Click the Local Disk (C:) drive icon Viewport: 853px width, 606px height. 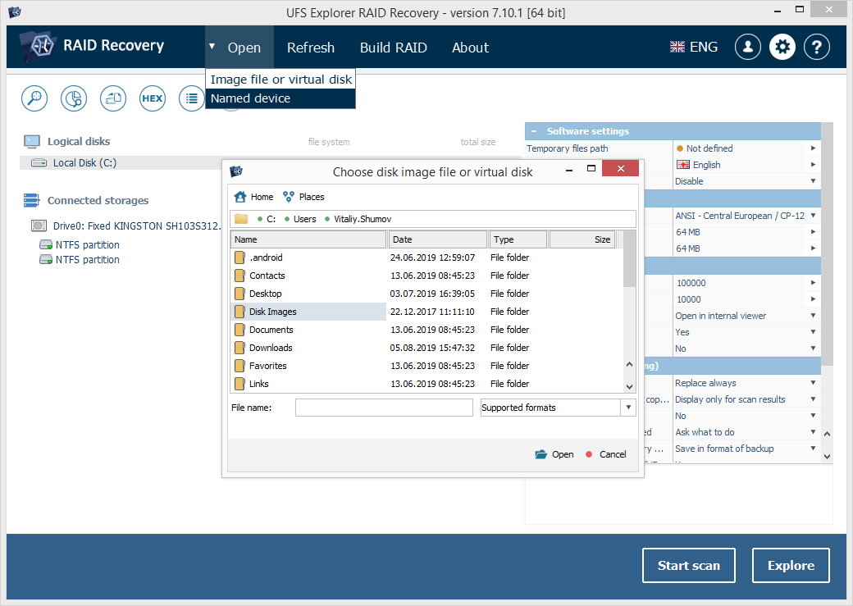click(39, 162)
